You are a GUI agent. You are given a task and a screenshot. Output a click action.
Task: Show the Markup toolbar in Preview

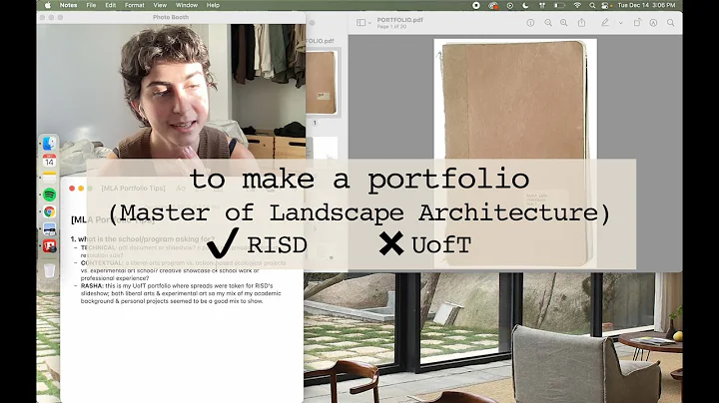[x=653, y=22]
